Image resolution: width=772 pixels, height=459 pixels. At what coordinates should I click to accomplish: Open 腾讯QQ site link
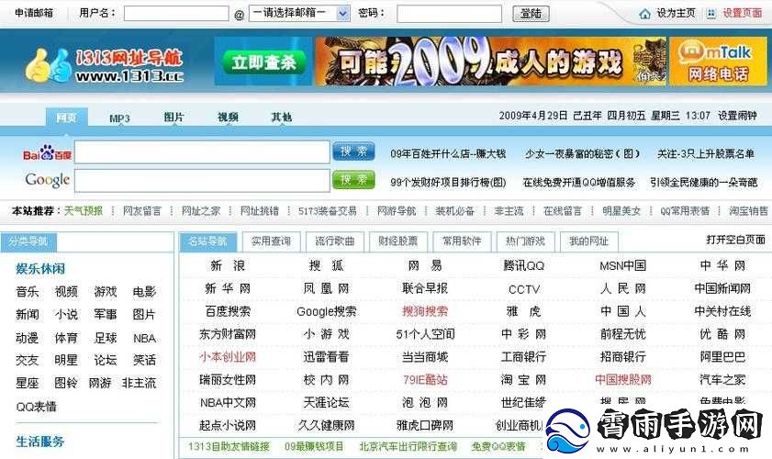coord(524,266)
